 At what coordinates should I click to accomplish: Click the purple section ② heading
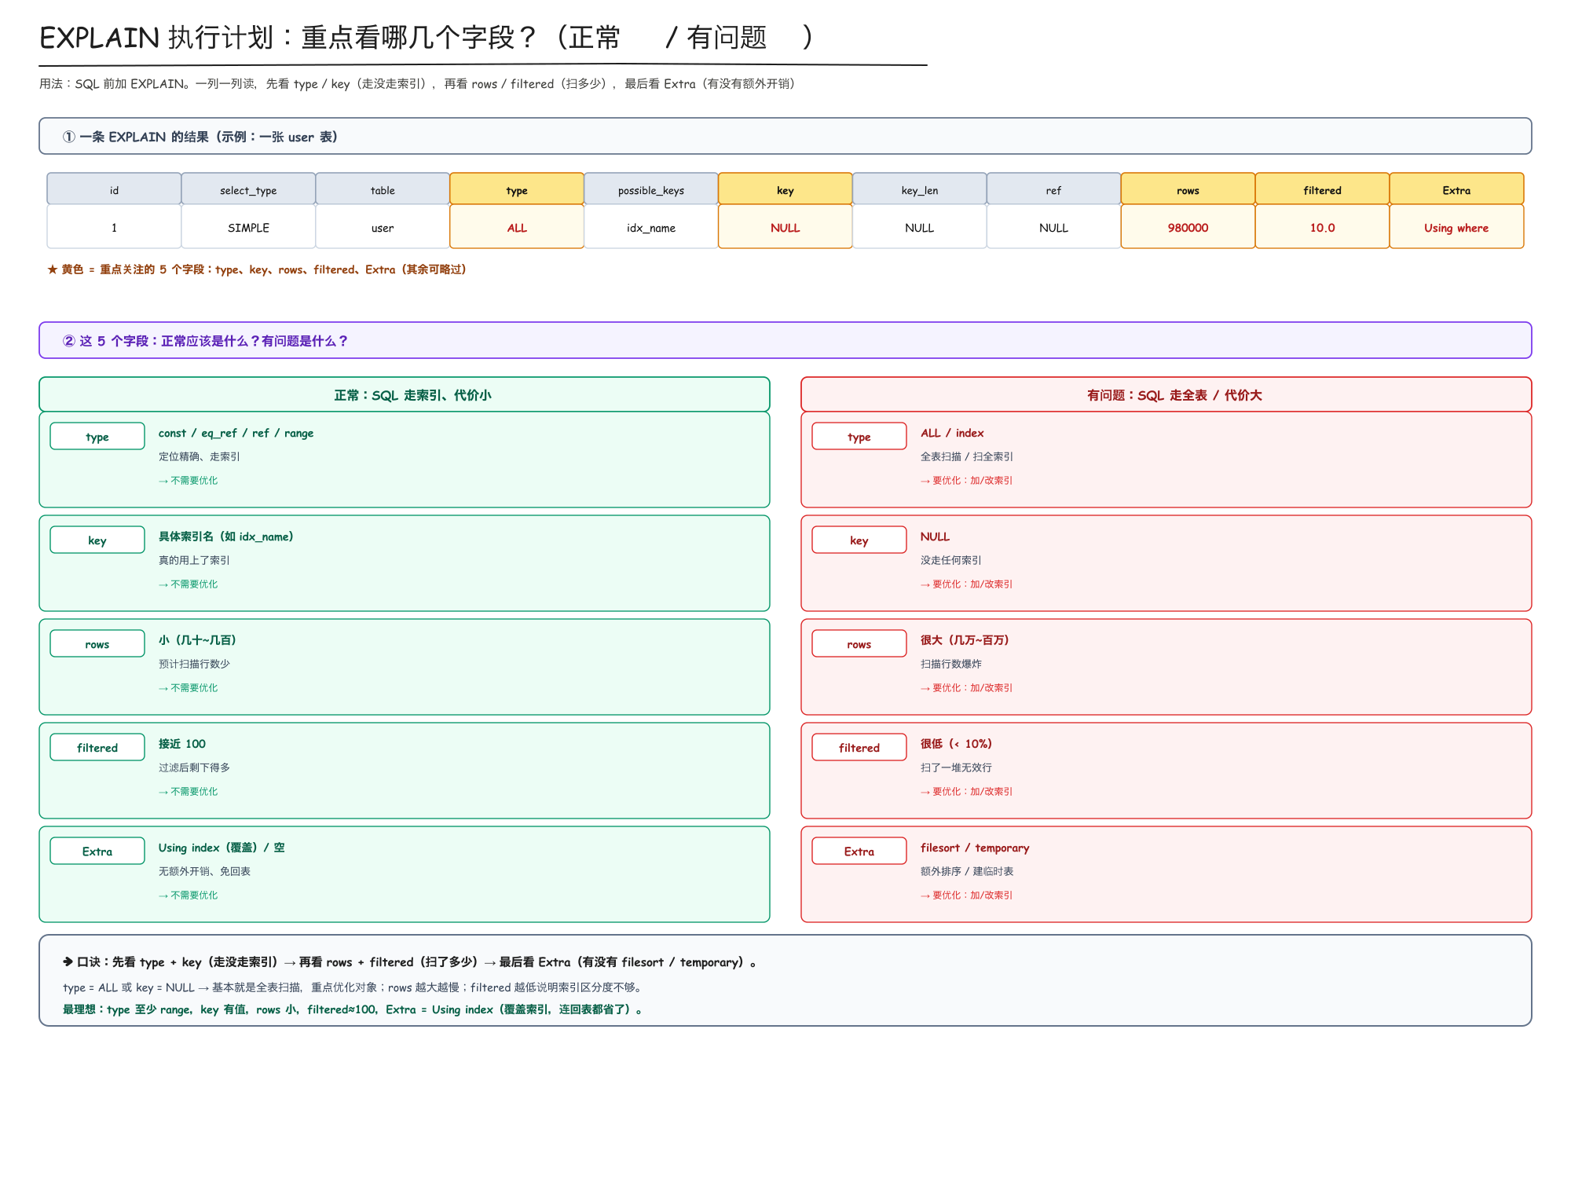click(785, 340)
